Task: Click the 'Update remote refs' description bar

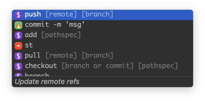Action: click(x=102, y=82)
